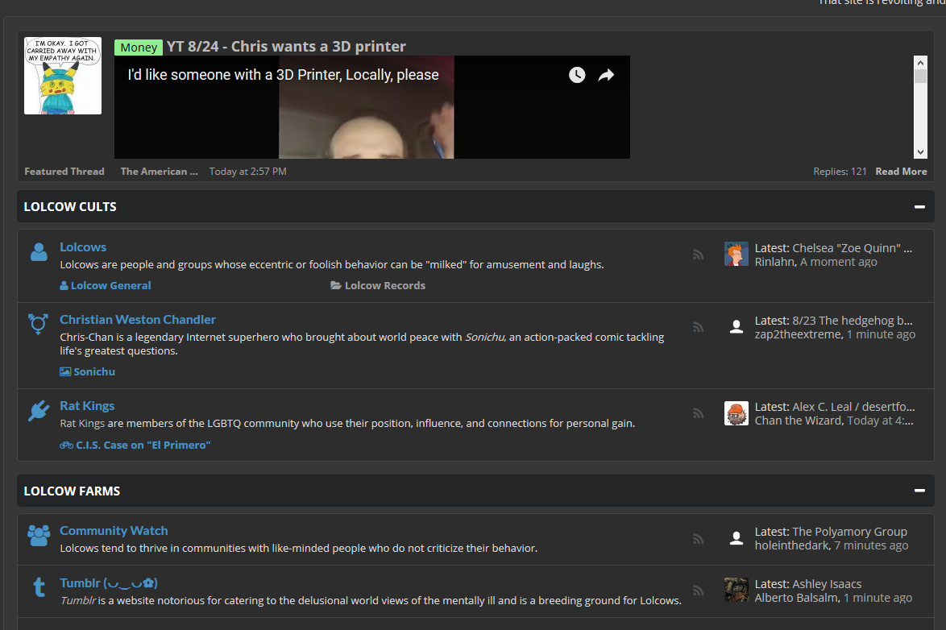Open RSS feed icon for Community Watch

tap(698, 539)
